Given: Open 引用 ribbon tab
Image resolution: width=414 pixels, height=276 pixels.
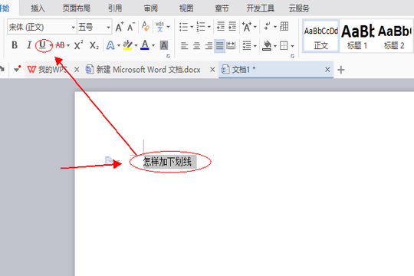Looking at the screenshot, I should [x=115, y=8].
